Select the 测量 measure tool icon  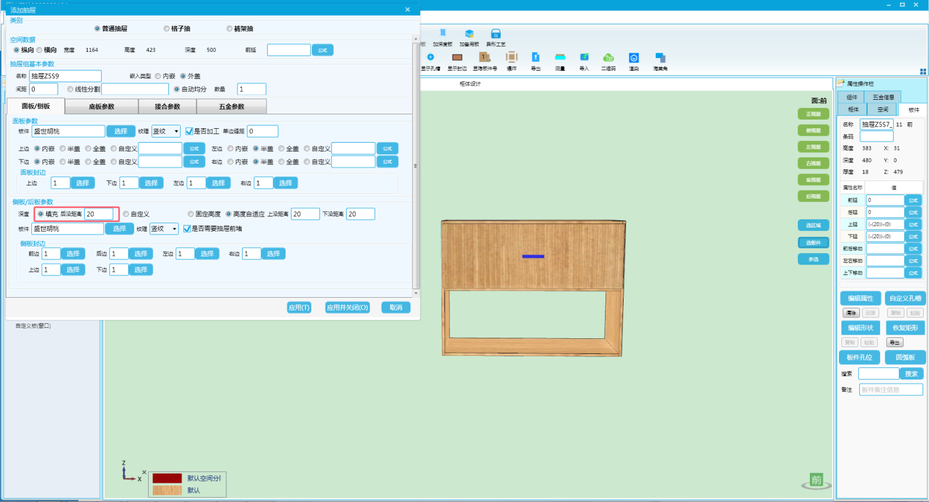coord(560,57)
